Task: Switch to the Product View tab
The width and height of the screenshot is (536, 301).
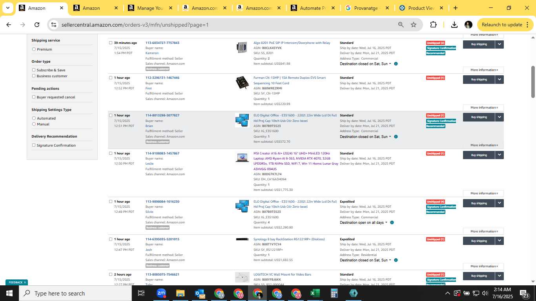Action: tap(421, 8)
